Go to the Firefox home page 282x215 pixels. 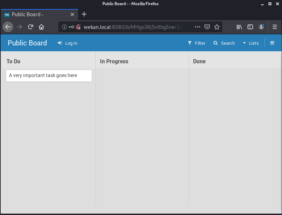(41, 27)
